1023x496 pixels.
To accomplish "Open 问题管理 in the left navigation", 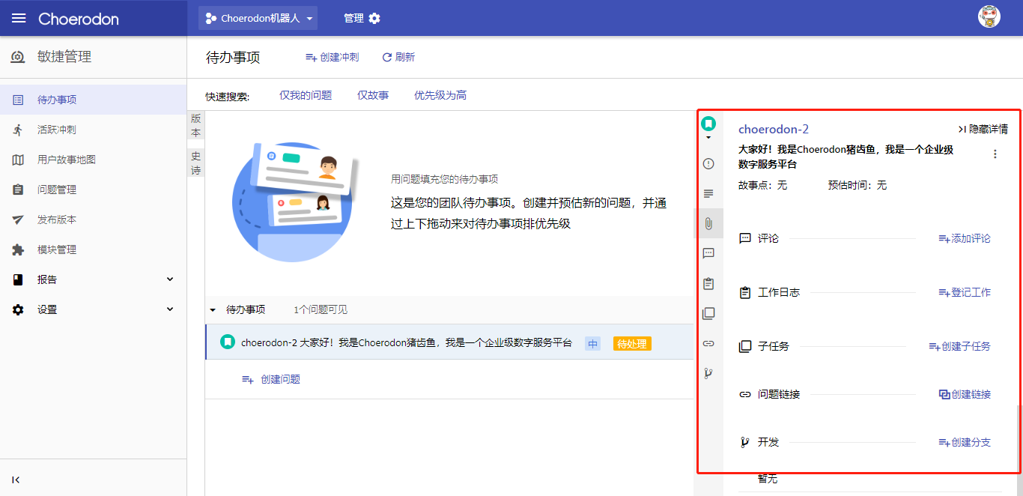I will pos(57,190).
